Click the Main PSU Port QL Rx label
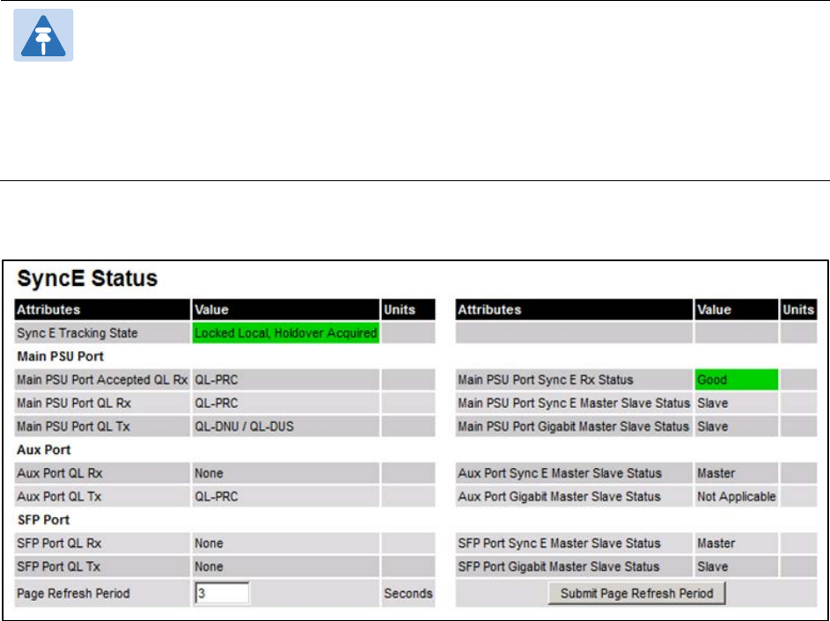The width and height of the screenshot is (830, 621). (74, 403)
